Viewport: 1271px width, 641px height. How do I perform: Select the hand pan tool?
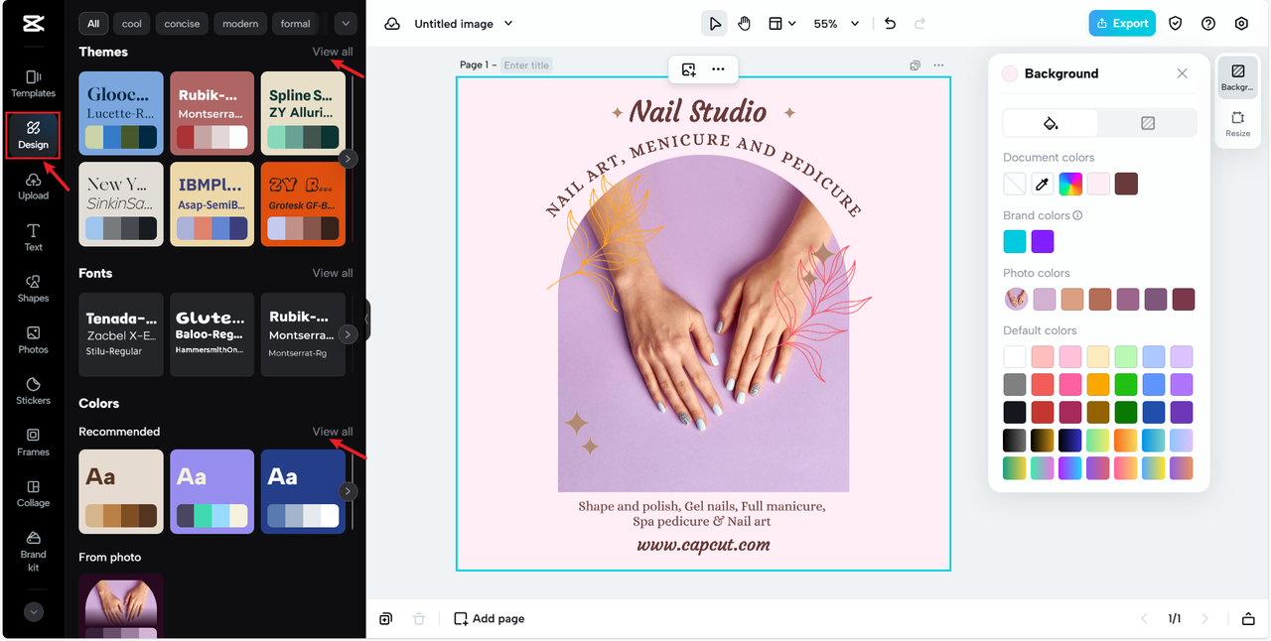(745, 24)
